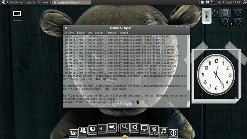The image size is (247, 139).
Task: Open the Archivo menu in the terminal
Action: point(69,32)
